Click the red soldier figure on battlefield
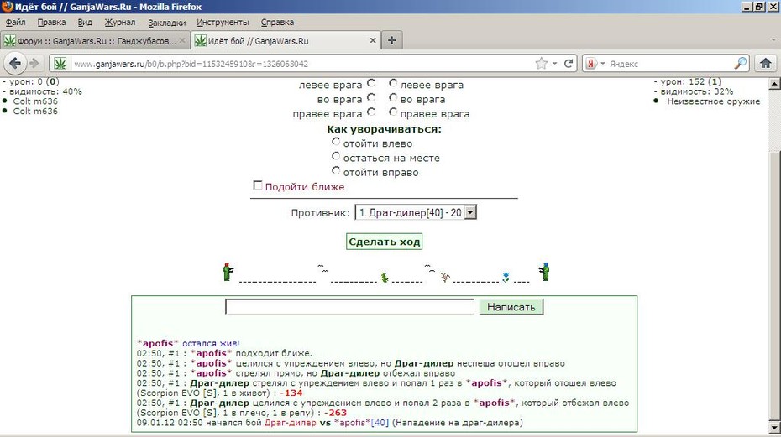The image size is (781, 437). [228, 272]
